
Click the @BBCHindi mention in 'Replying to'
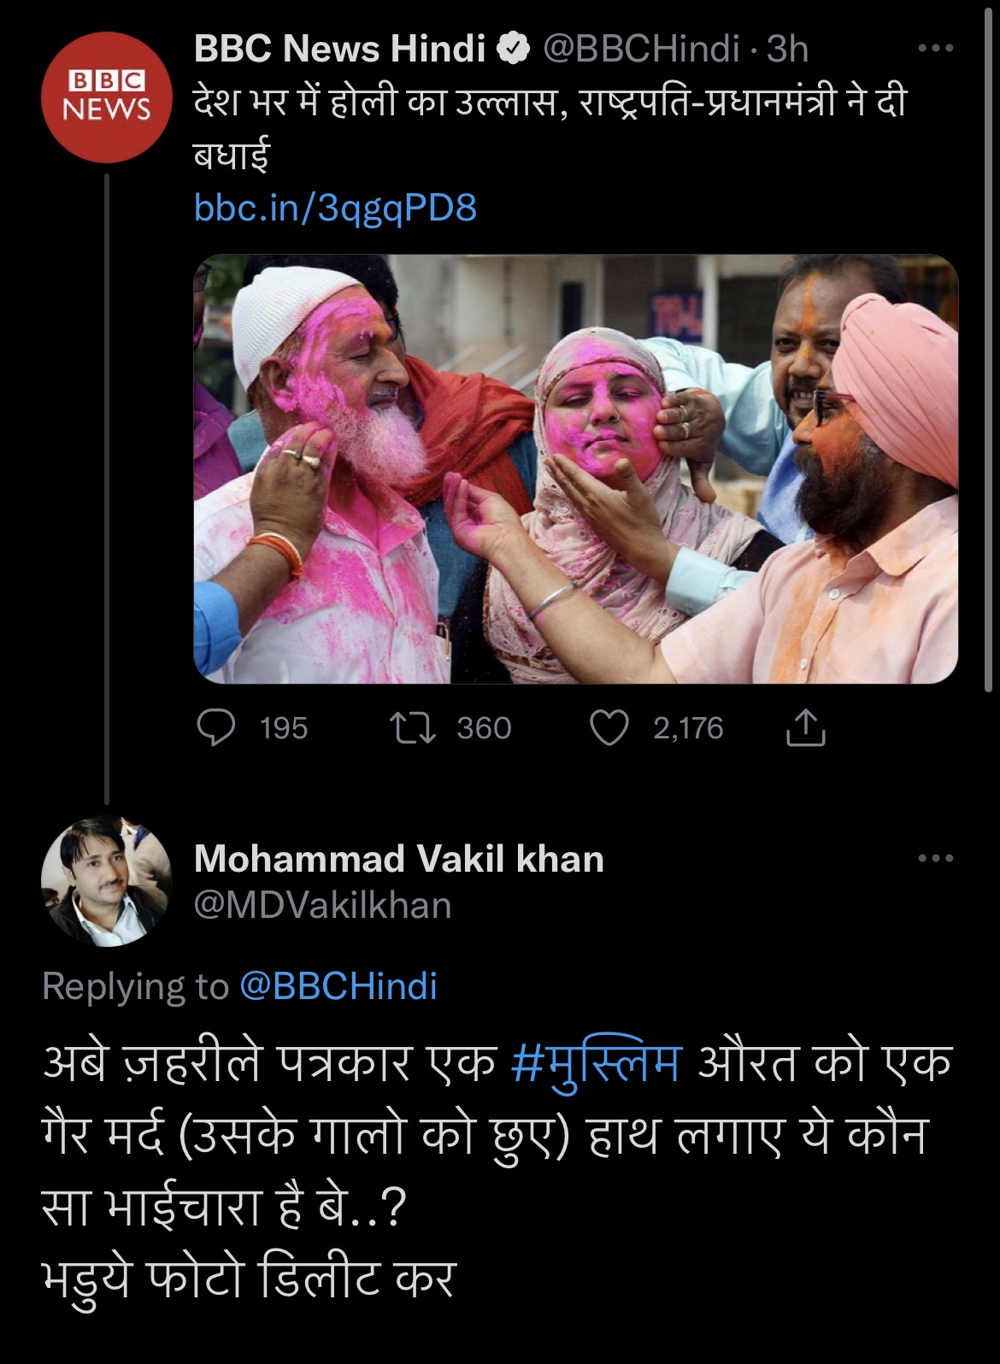(338, 986)
